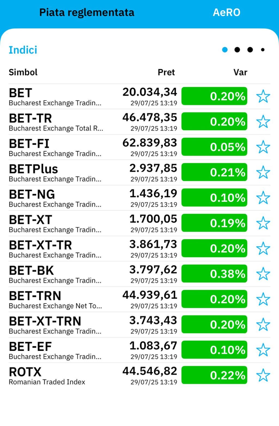Star the BETPlus index
The image size is (279, 426).
[263, 172]
